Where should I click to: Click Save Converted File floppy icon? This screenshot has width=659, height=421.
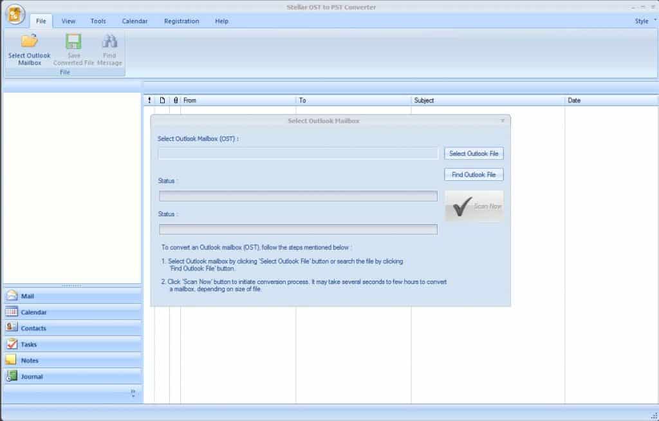click(x=73, y=41)
